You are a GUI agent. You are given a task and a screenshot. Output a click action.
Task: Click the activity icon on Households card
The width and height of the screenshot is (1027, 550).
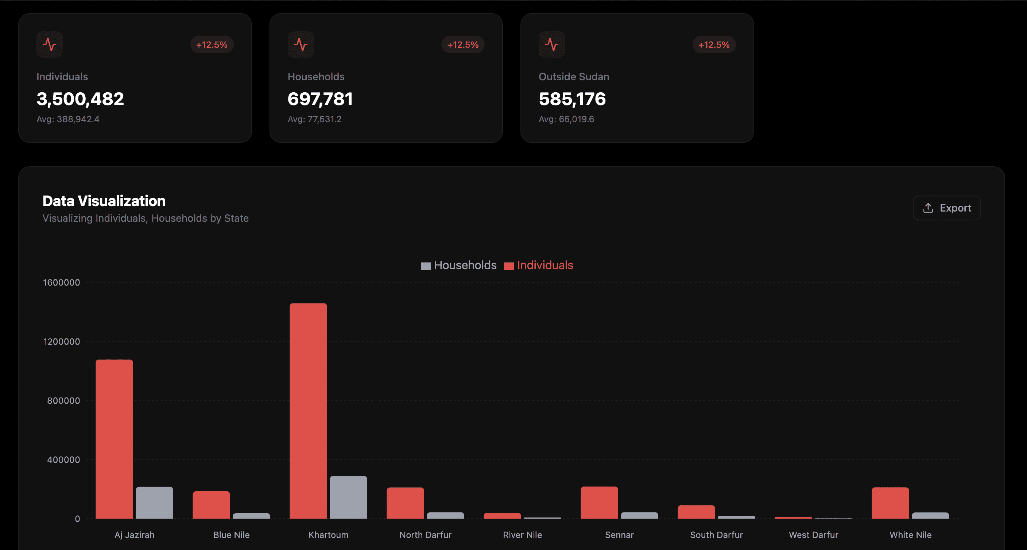pos(301,44)
